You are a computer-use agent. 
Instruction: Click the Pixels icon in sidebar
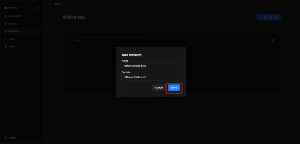[x=6, y=46]
